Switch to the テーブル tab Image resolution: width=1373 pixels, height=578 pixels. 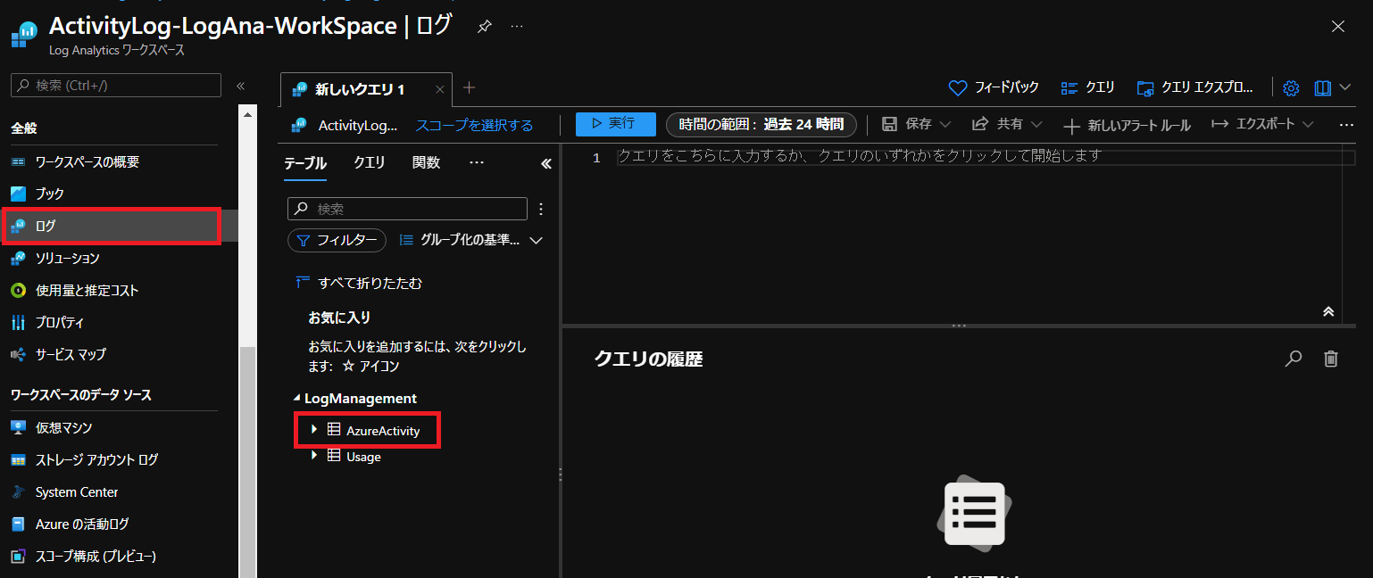tap(305, 163)
